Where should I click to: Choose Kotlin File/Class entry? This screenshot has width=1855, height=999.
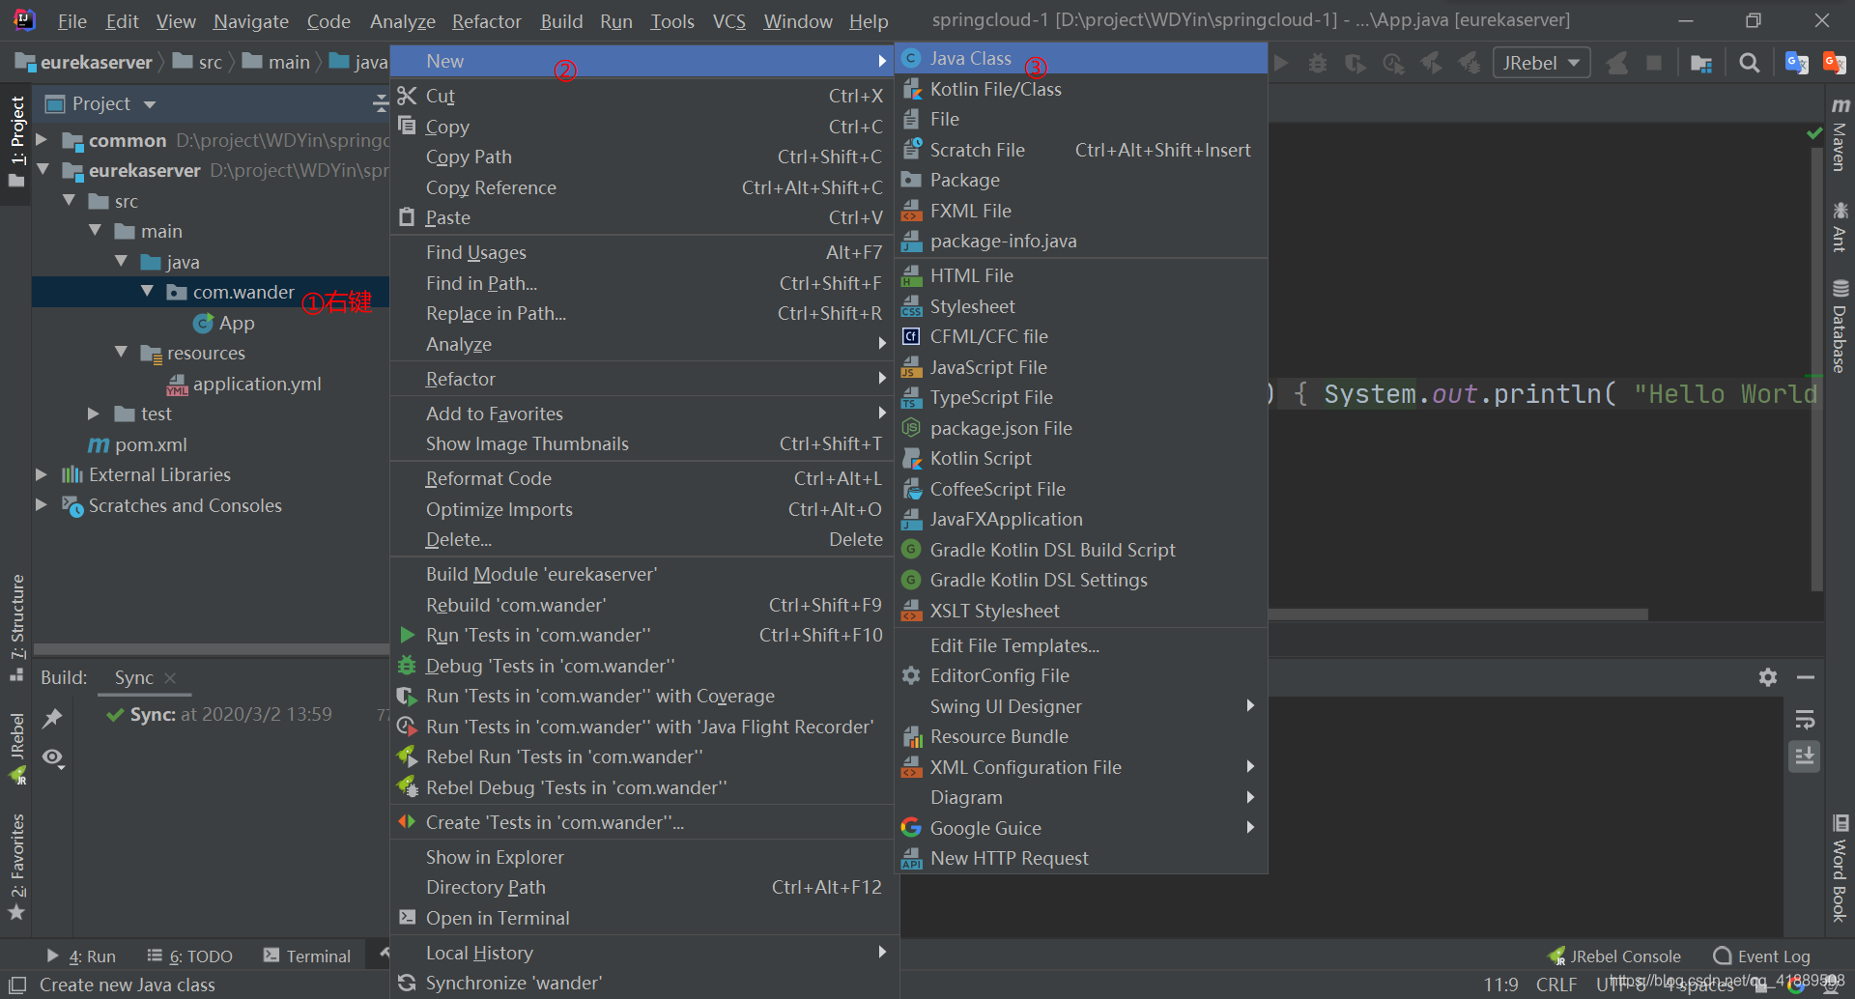(1080, 89)
